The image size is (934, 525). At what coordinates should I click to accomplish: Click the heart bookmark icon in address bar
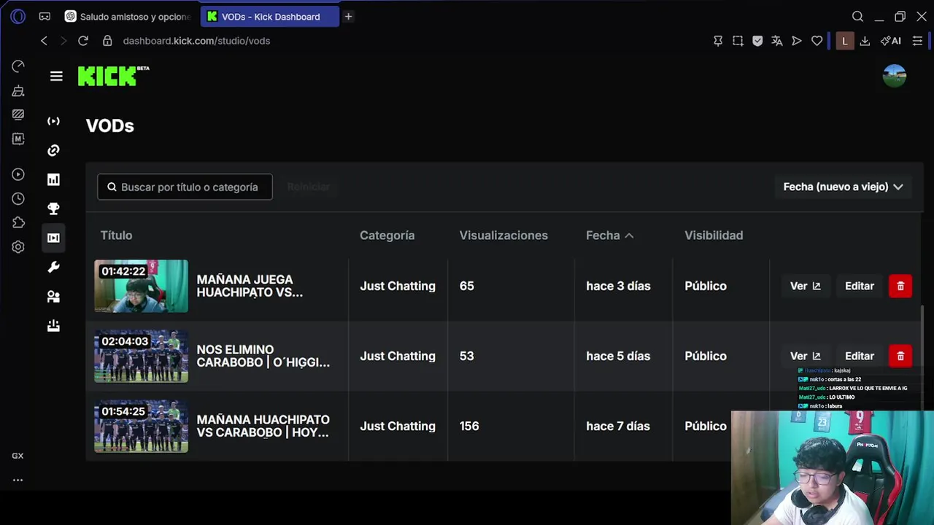(x=817, y=41)
